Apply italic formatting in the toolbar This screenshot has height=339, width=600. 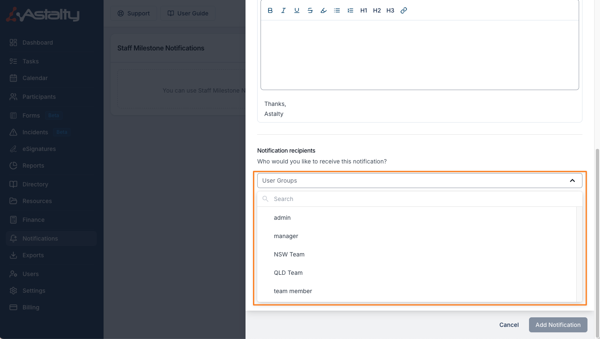click(284, 10)
